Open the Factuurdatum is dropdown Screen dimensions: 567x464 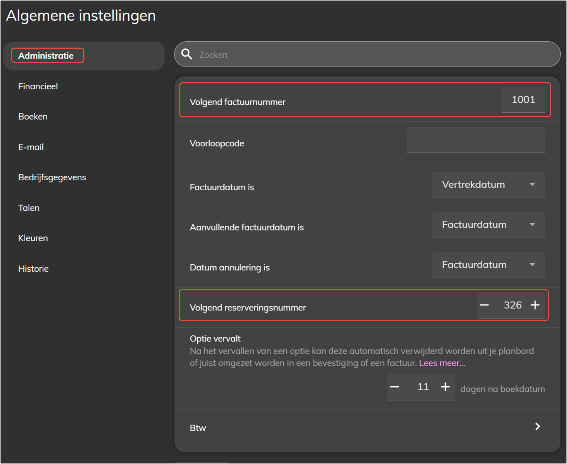[488, 185]
